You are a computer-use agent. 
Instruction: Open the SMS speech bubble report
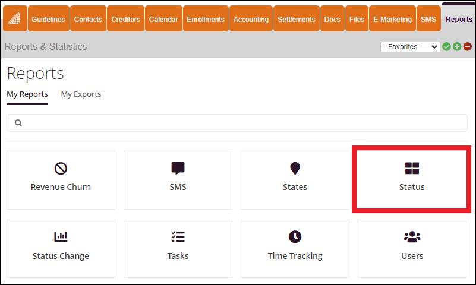click(178, 180)
